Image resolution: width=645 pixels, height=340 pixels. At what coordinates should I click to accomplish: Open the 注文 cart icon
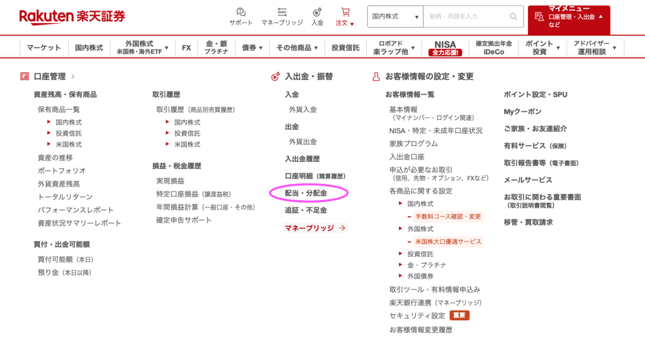pyautogui.click(x=345, y=12)
